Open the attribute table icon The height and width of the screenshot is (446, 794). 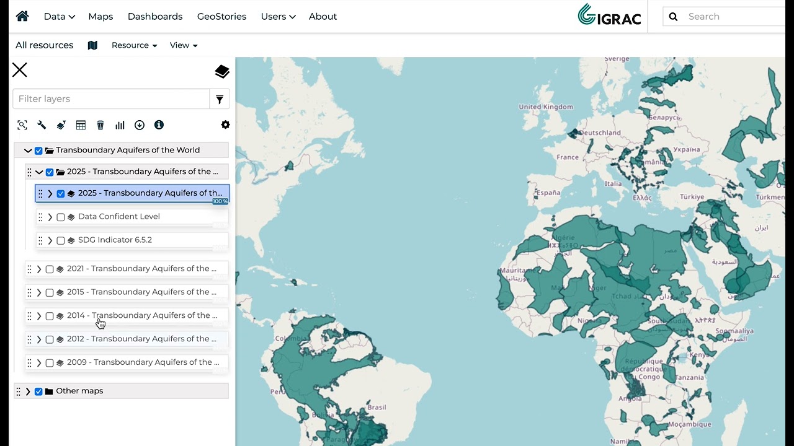click(x=81, y=125)
